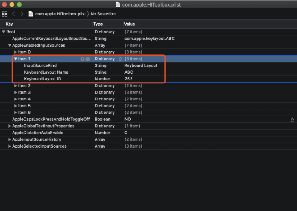Toggle AppleCapsLockPressAndHoldToggleOff boolean value stepper
The height and width of the screenshot is (211, 297).
point(292,120)
